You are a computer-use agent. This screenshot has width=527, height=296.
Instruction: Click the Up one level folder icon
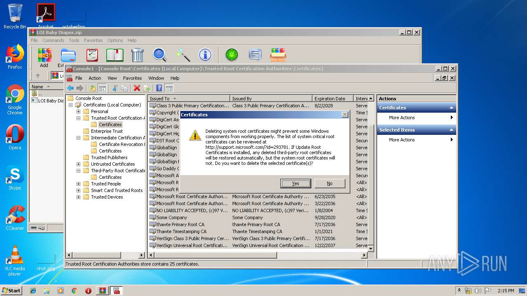coord(93,88)
